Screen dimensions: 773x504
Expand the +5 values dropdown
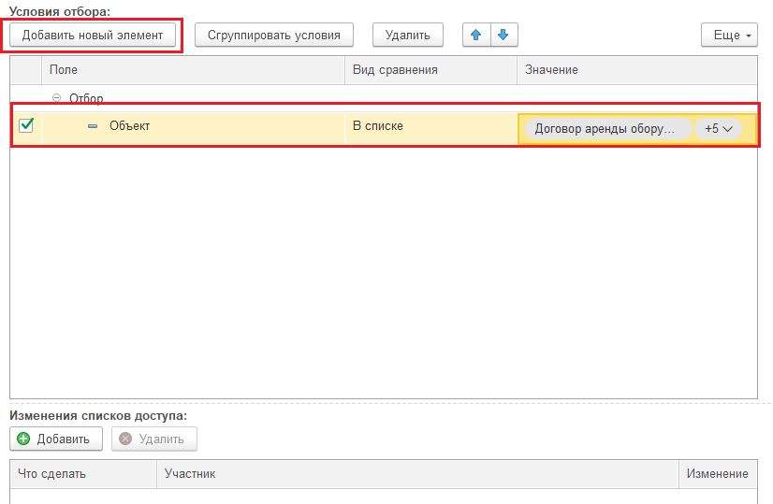click(x=718, y=129)
